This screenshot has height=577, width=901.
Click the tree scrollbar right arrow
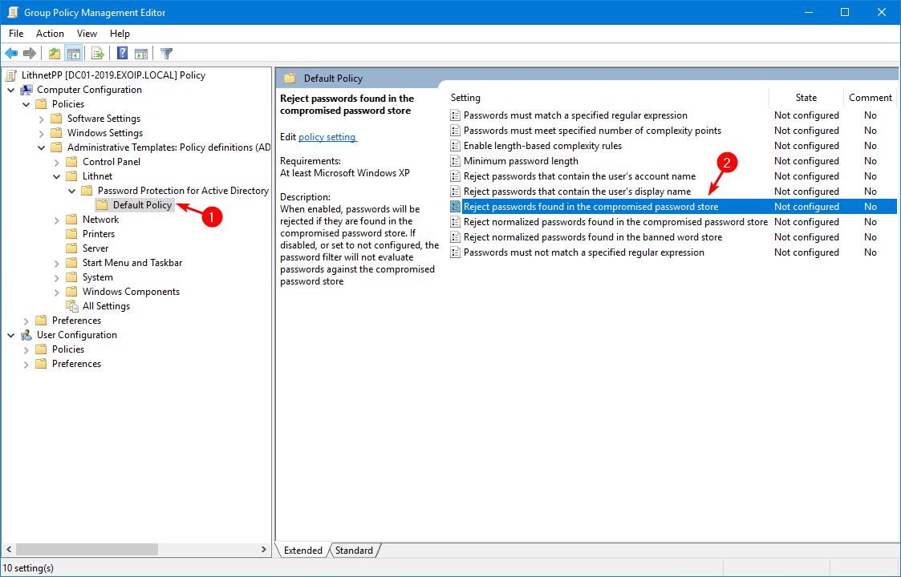click(264, 550)
